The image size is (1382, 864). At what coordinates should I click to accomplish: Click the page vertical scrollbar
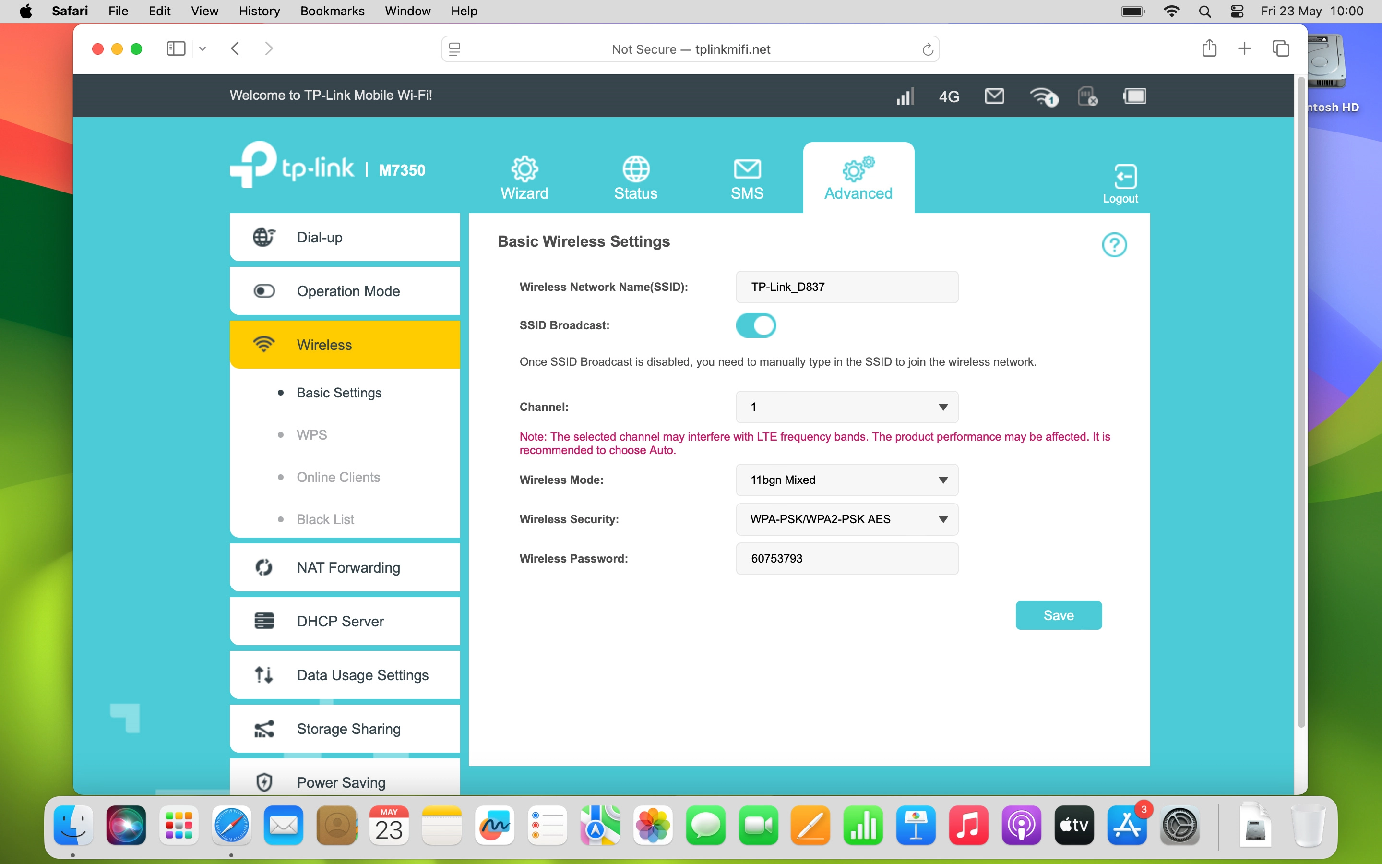pyautogui.click(x=1301, y=400)
